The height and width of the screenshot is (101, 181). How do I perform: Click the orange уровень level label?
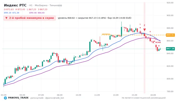[106, 34]
